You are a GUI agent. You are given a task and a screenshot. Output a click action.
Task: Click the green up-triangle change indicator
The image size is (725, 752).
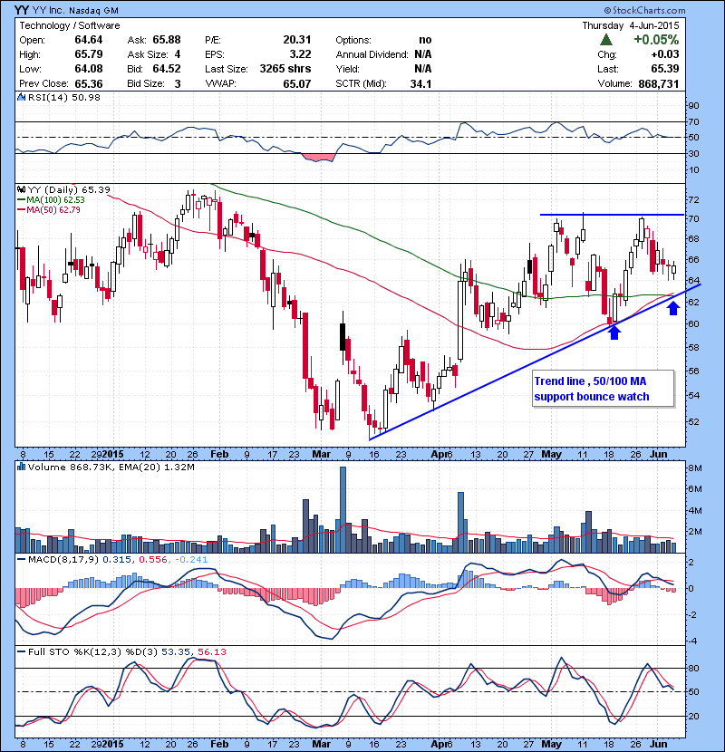click(606, 40)
